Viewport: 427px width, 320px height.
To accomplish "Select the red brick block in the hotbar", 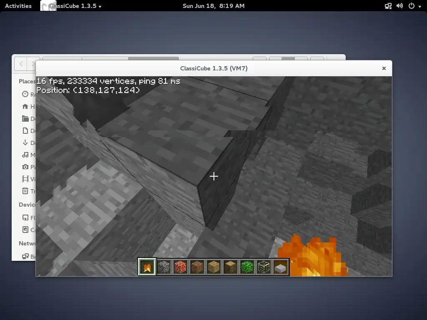I will pos(180,267).
